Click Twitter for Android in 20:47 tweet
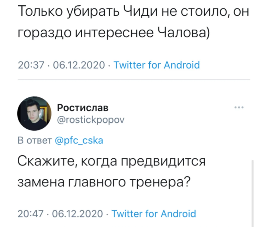 coord(154,214)
